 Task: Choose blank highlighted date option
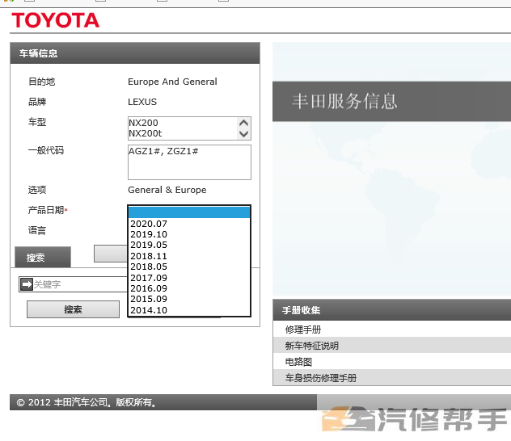[189, 212]
